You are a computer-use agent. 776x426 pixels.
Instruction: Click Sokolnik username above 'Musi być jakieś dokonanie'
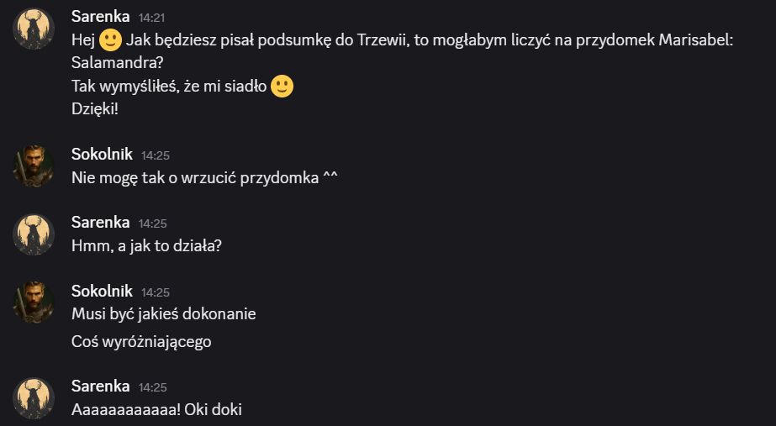102,291
